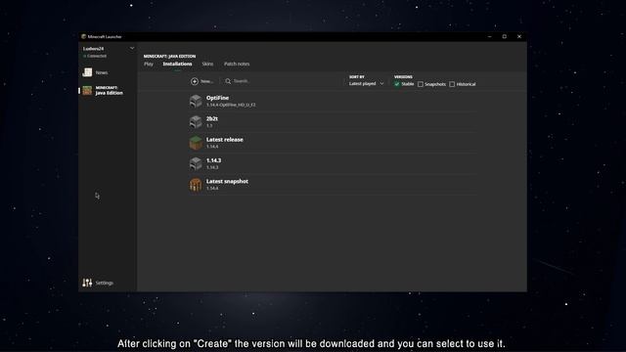Open the Sort by Latest played dropdown

(x=366, y=84)
